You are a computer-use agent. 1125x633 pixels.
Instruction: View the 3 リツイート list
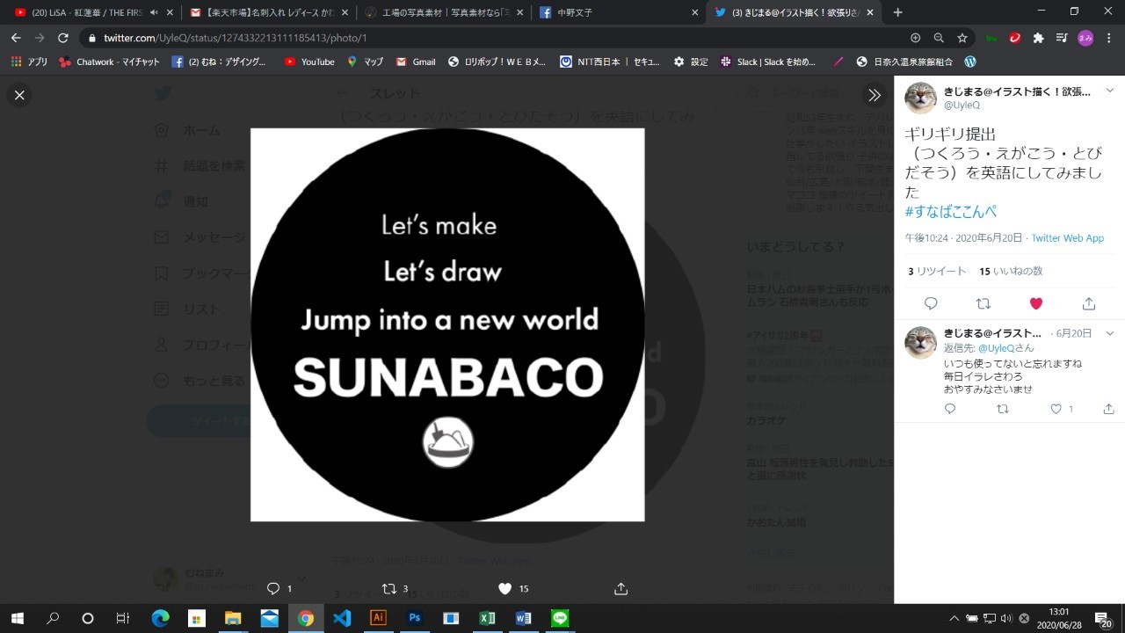(937, 272)
